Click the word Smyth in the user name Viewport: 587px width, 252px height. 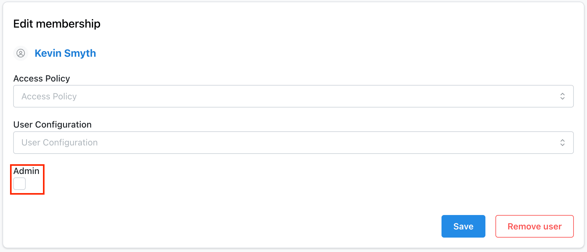point(80,53)
